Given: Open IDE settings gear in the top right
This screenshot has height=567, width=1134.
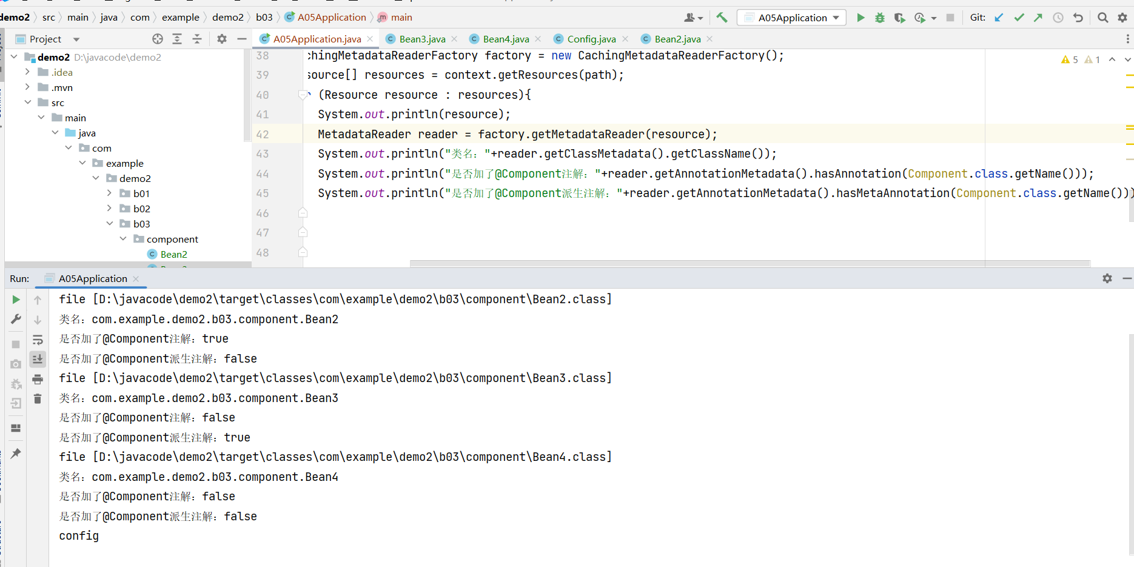Looking at the screenshot, I should pos(1122,18).
